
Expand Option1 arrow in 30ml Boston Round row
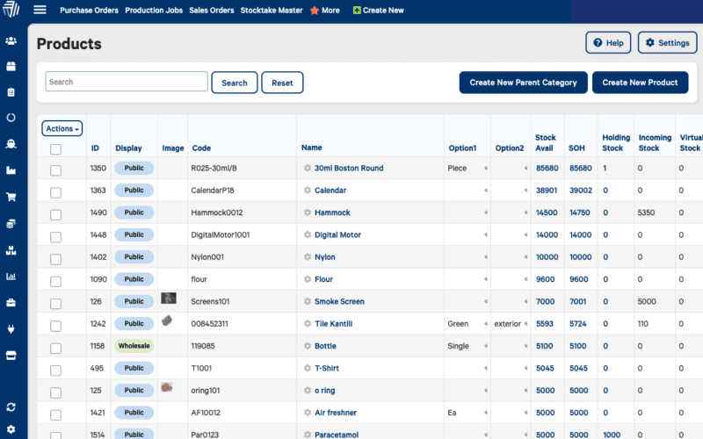click(486, 168)
